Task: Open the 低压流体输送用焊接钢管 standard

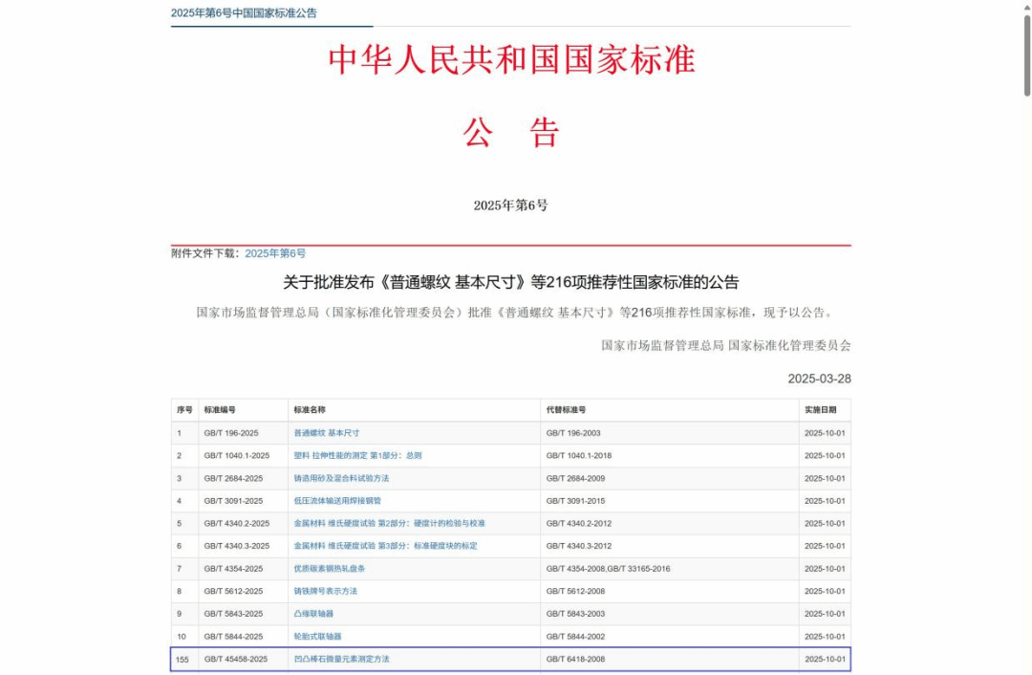Action: point(337,501)
